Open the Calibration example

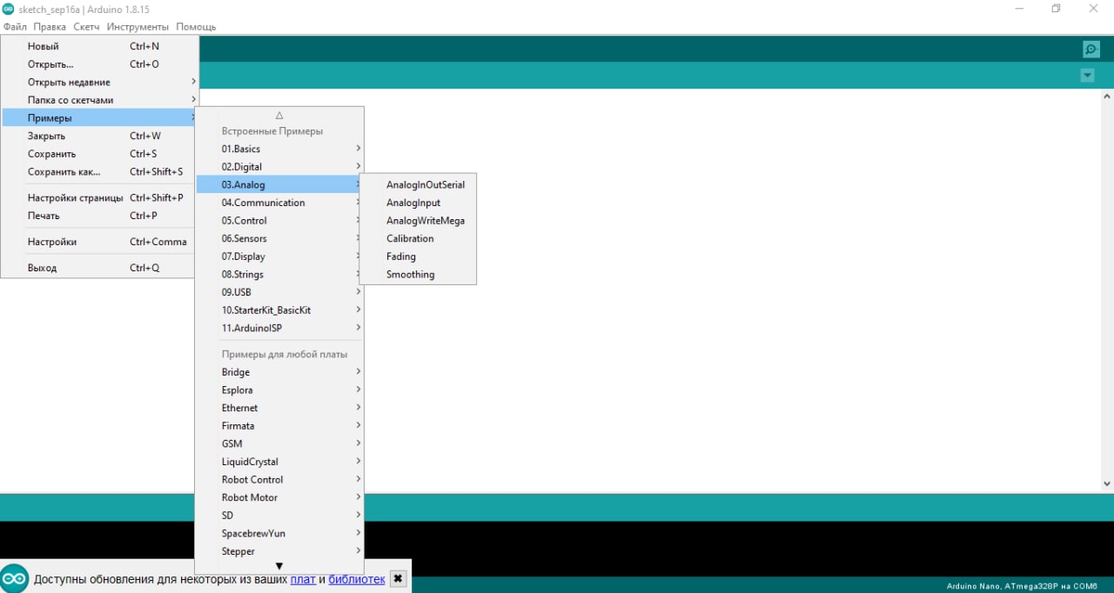click(419, 238)
